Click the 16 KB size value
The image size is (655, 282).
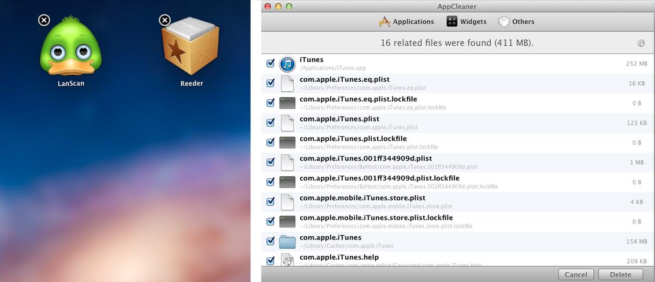coord(638,83)
